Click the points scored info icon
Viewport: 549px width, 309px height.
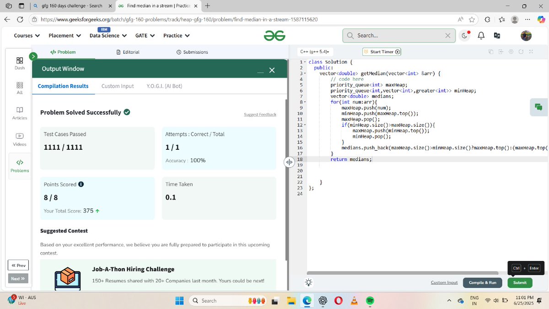(x=81, y=184)
